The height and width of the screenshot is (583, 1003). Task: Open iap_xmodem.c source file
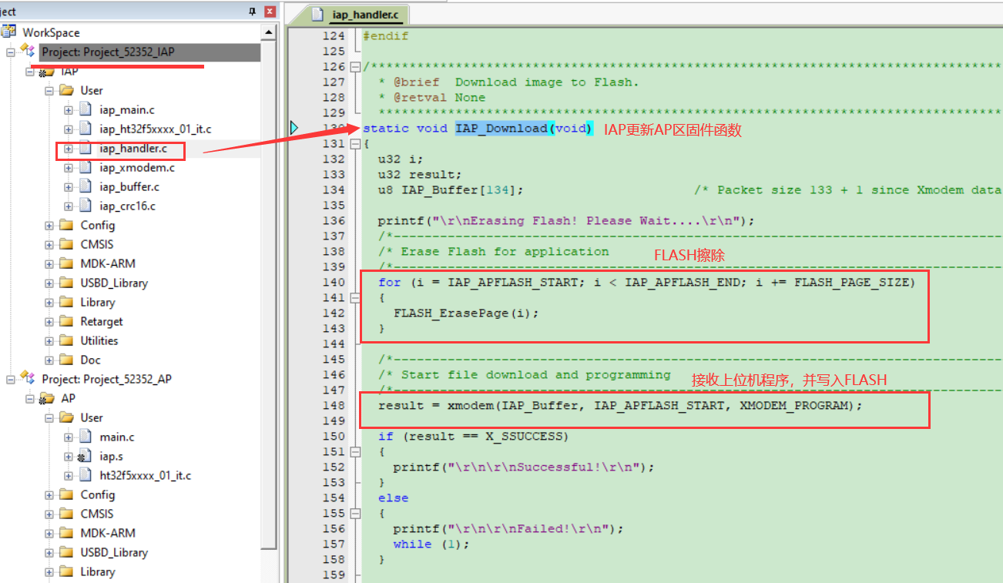(136, 167)
